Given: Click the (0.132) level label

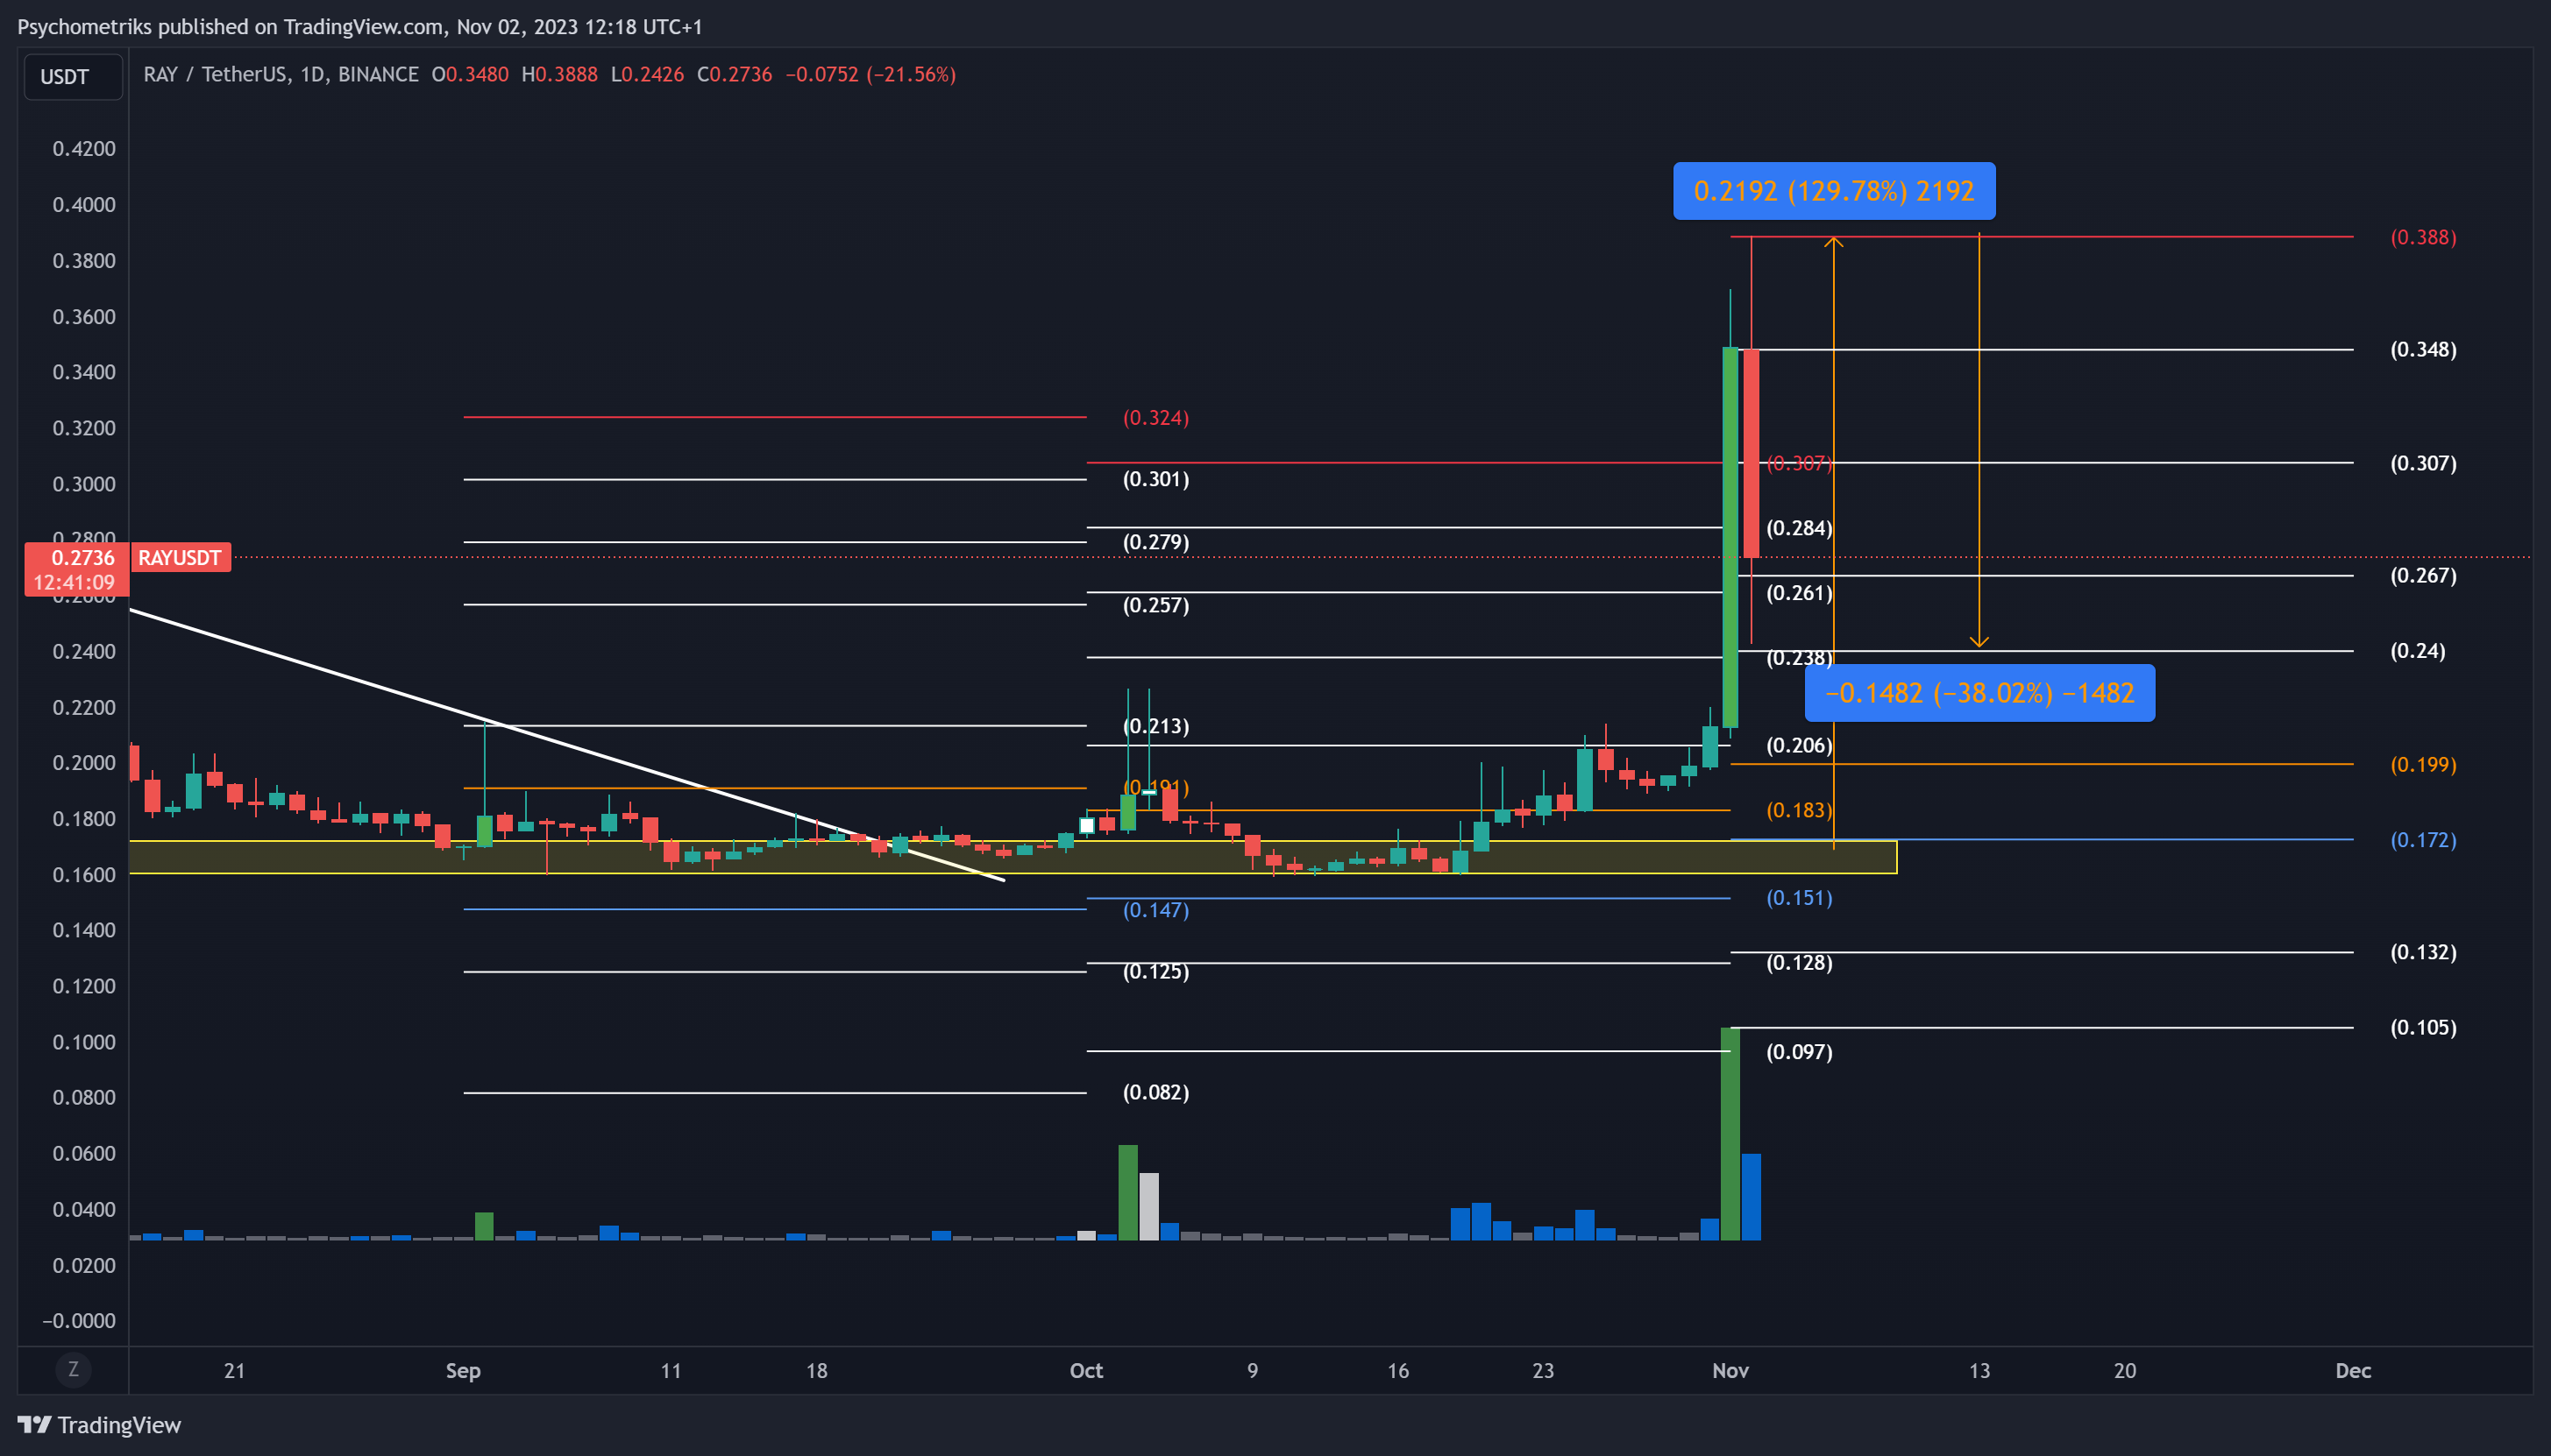Looking at the screenshot, I should [2422, 952].
